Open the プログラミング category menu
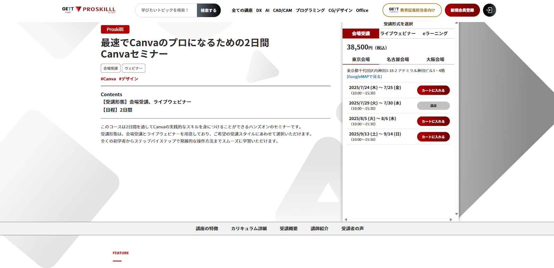This screenshot has height=268, width=554. [x=310, y=10]
